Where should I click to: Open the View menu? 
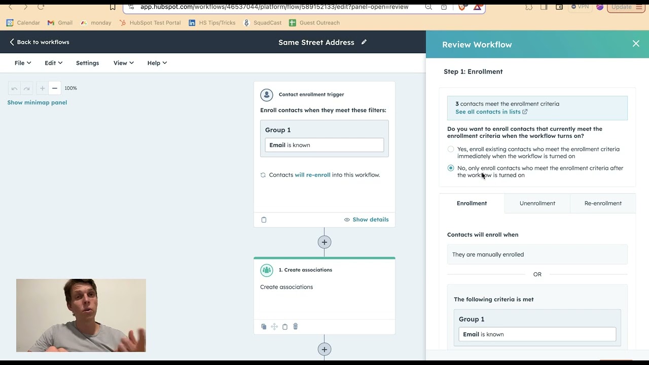tap(124, 63)
